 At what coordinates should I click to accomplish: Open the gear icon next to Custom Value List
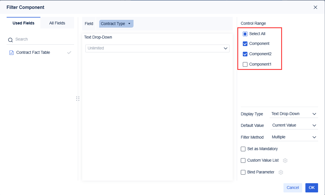click(285, 160)
